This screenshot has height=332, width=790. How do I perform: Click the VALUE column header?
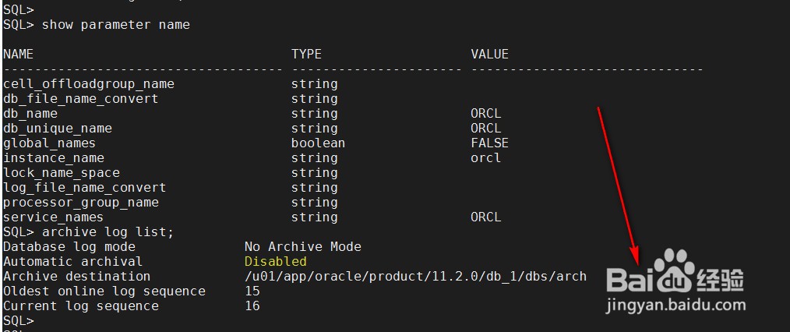pos(490,54)
